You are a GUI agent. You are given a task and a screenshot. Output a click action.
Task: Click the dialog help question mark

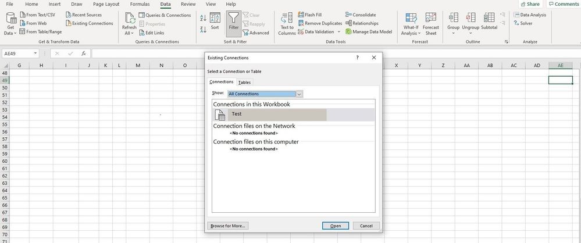[x=357, y=58]
